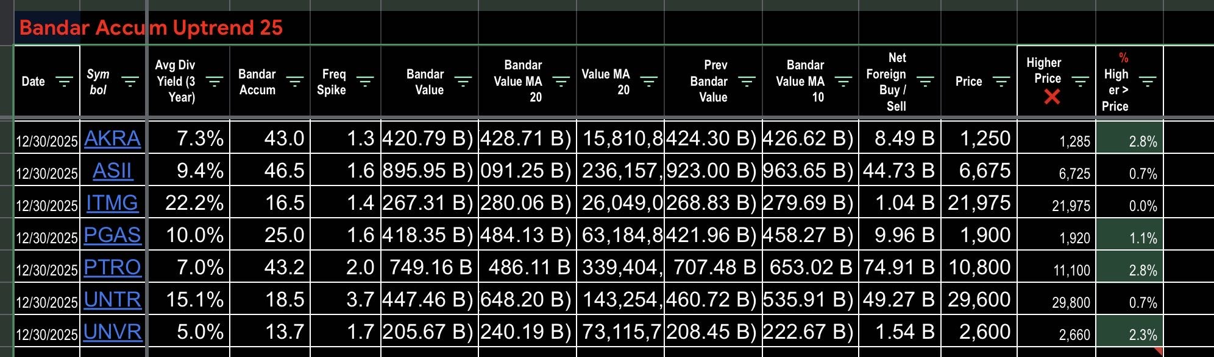This screenshot has width=1214, height=357.
Task: Open the % Higher > Price filter
Action: pyautogui.click(x=1148, y=81)
